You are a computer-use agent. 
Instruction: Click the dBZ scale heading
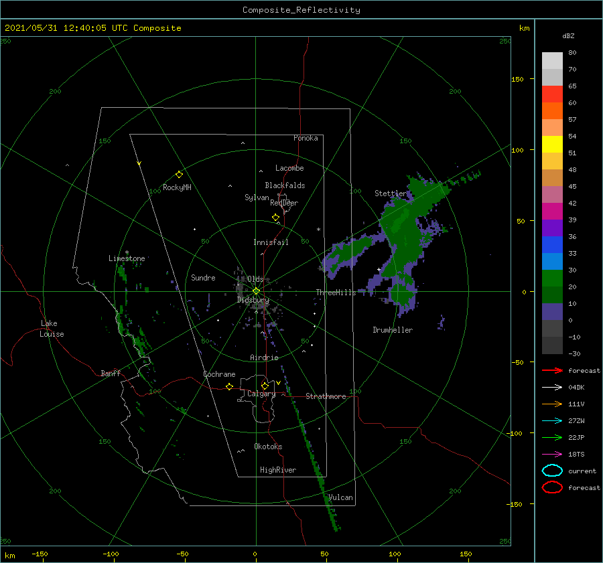coord(568,36)
